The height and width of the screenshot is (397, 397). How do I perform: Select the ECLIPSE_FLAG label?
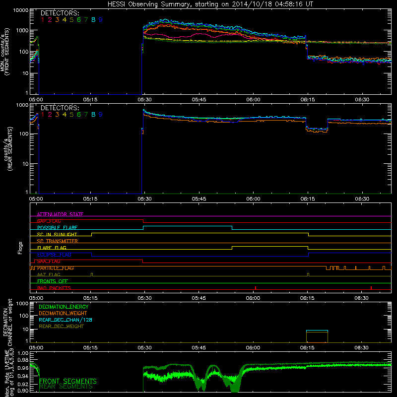pos(54,255)
